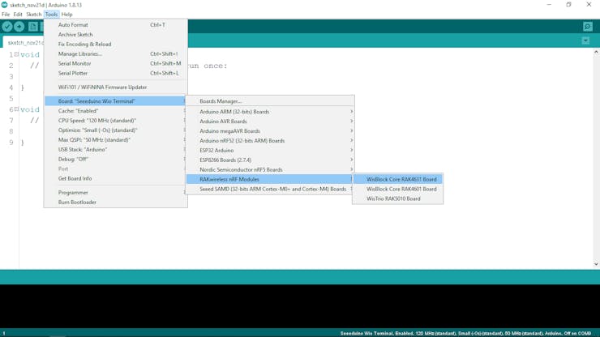Click the editor scrollbar down arrow

tap(596, 264)
